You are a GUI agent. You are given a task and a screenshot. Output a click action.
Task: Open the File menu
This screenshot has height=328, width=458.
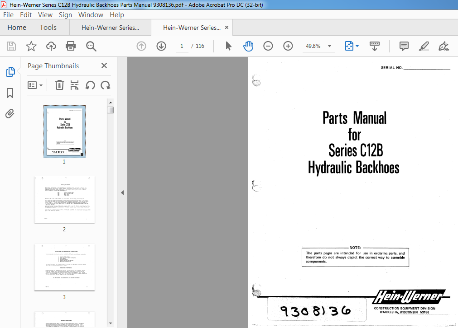tap(8, 15)
